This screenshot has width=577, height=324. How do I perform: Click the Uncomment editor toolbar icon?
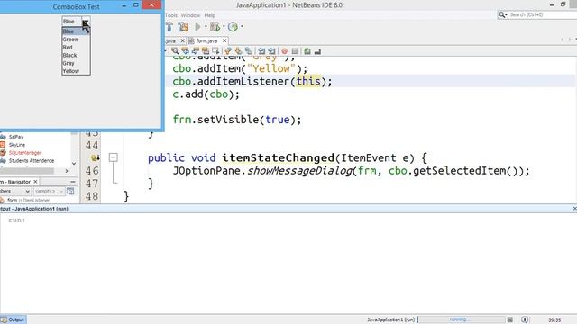coord(317,51)
